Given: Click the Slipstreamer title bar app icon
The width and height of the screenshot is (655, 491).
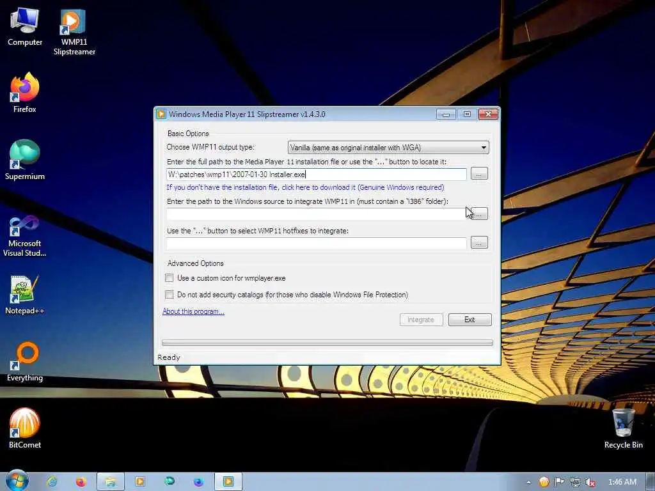Looking at the screenshot, I should click(161, 114).
